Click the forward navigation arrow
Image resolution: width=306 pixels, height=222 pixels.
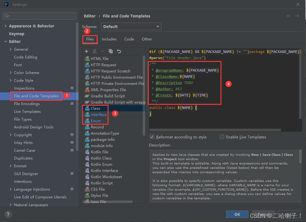coord(297,16)
